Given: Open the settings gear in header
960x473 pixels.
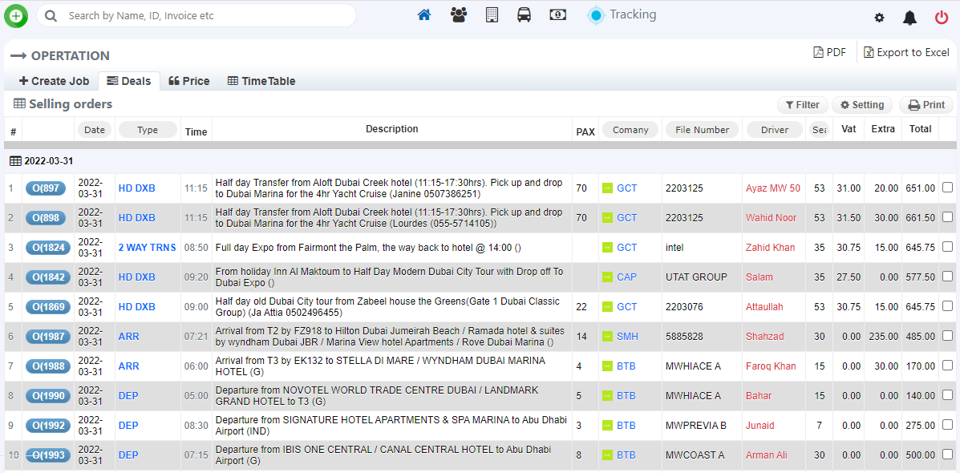Looking at the screenshot, I should click(x=879, y=18).
